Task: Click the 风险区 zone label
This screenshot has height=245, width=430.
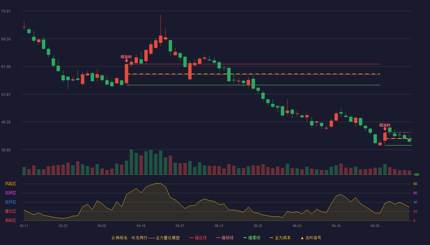Action: coord(10,184)
